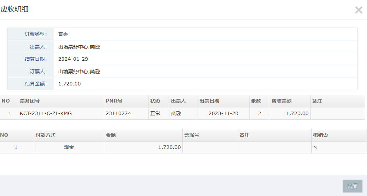The image size is (367, 196).
Task: Click the 结算金额 value 1,720.00 in the summary
Action: [69, 84]
